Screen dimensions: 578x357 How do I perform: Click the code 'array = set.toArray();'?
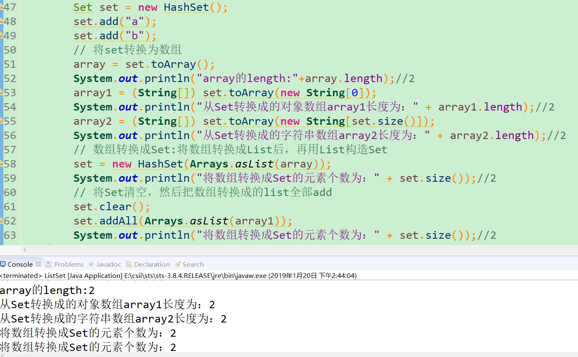[144, 64]
